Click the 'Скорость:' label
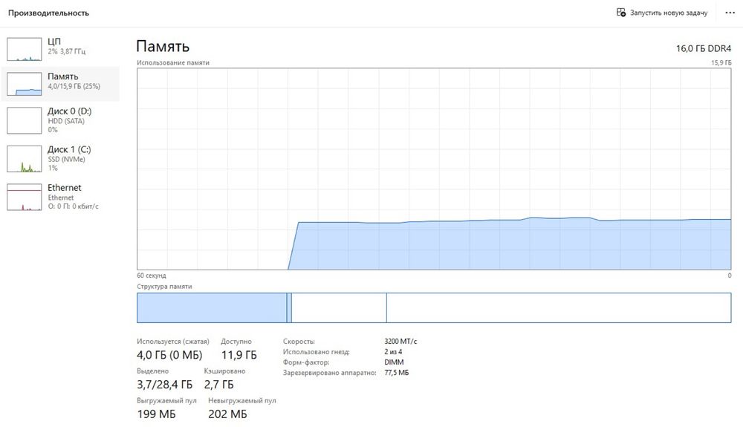743x427 pixels. click(299, 342)
